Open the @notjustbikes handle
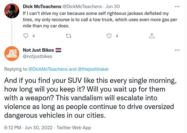This screenshot has width=187, height=133. (x=38, y=56)
